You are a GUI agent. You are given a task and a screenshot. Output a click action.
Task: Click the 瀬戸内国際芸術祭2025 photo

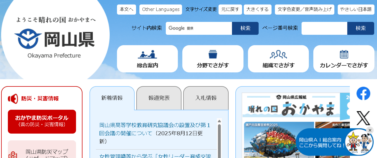(x=279, y=140)
